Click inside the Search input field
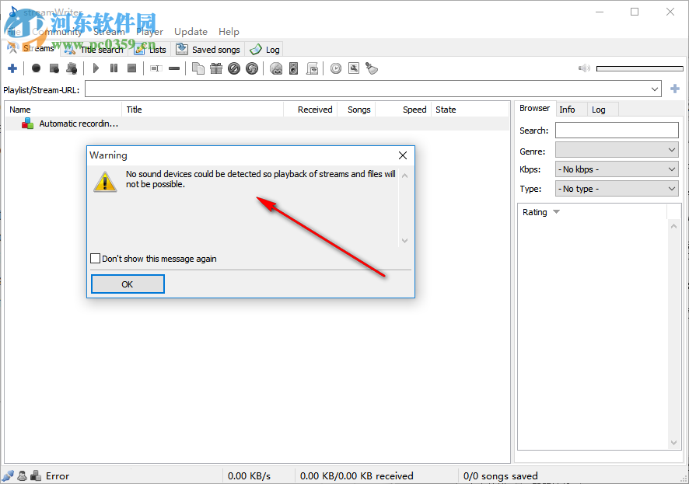Screen dimensions: 689x484 617,131
